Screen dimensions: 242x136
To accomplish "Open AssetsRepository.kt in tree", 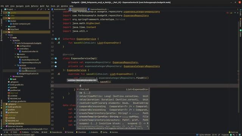I will (29, 60).
